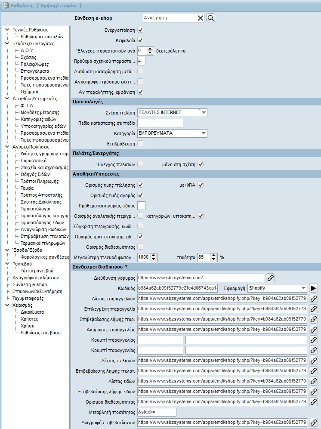This screenshot has height=429, width=321.
Task: Click the link icon for Λίστας πελατών
Action: (314, 360)
